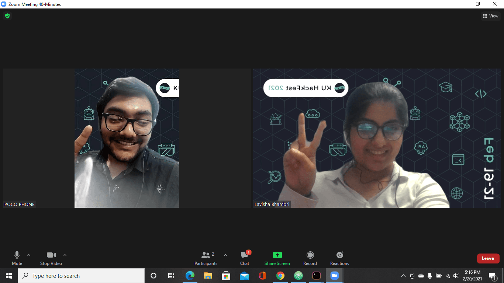
Task: Switch to terminal app in taskbar
Action: coord(317,276)
